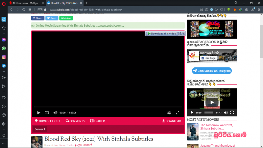
Task: Play the main movie video
Action: tap(38, 112)
